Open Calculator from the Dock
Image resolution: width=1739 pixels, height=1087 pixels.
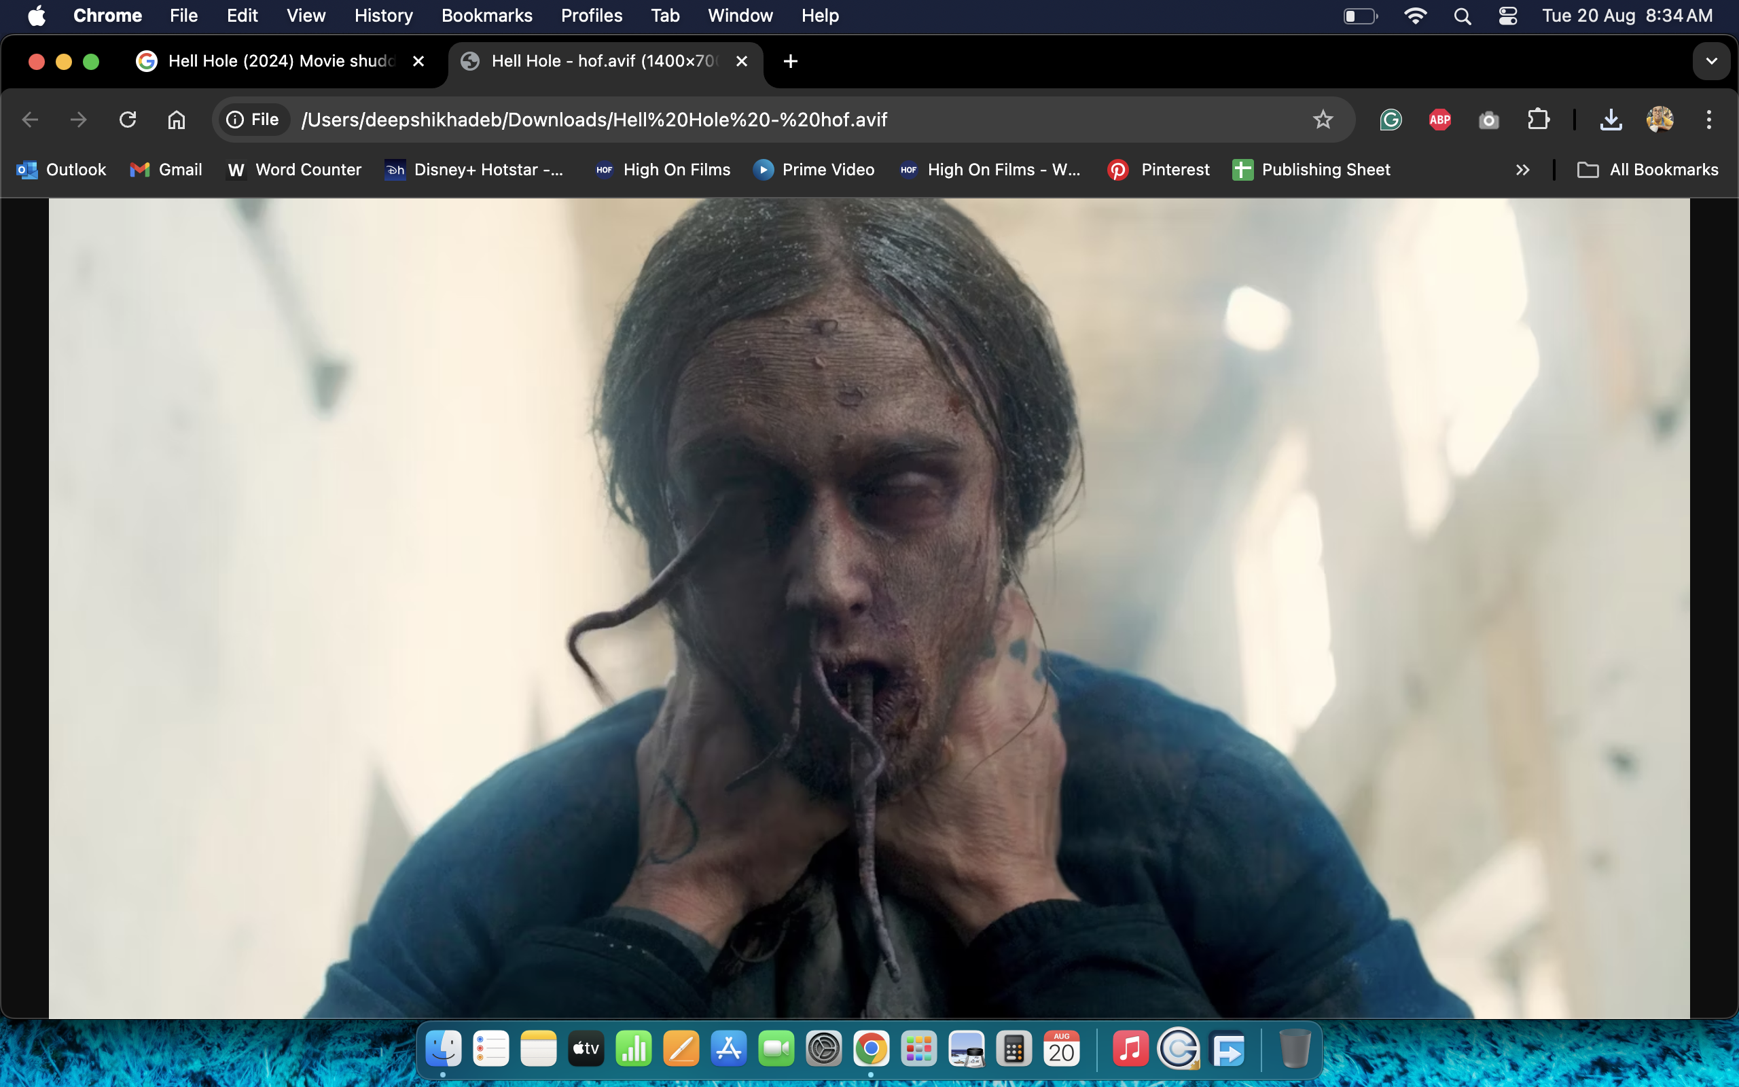(1014, 1050)
